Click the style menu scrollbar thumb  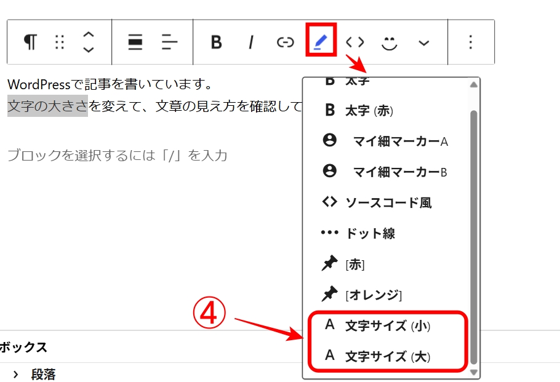474,237
